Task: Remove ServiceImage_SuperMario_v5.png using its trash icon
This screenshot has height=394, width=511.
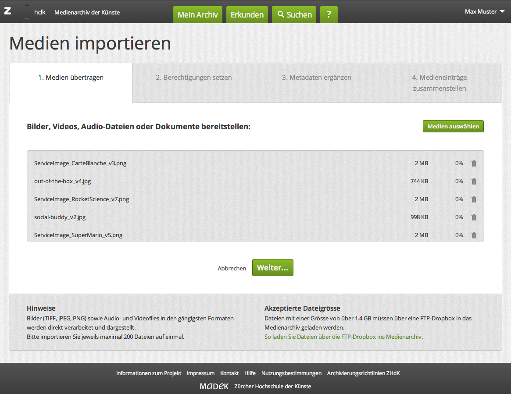Action: [x=474, y=235]
